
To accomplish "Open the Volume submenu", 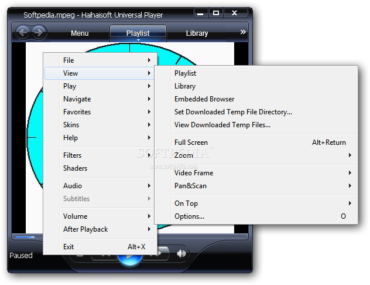I will point(100,216).
